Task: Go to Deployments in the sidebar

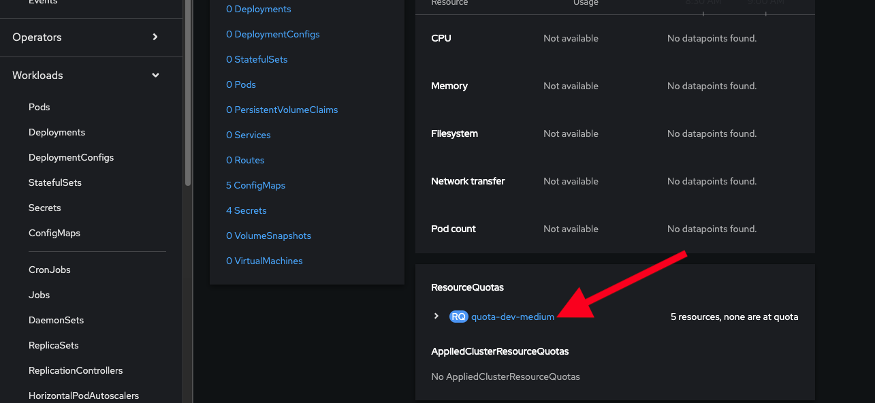Action: click(57, 132)
